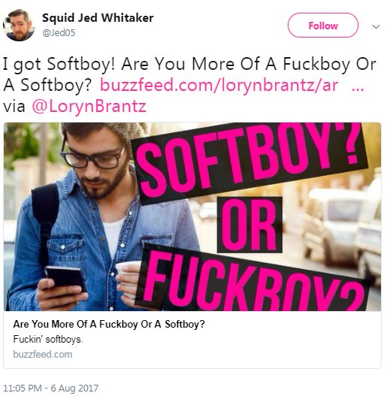The height and width of the screenshot is (396, 387).
Task: Click the gray buzzfeed.com domain in card
Action: pos(43,355)
